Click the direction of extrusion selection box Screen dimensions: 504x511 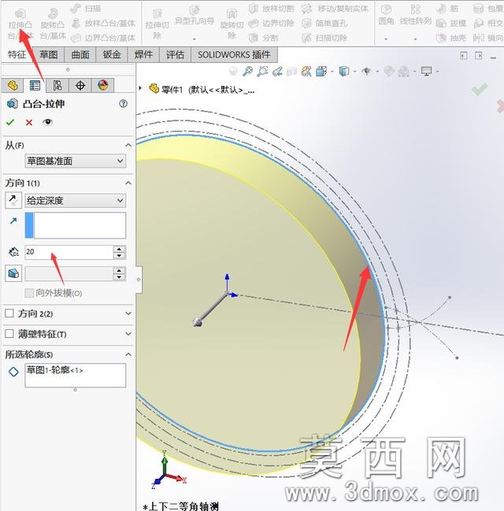tap(76, 225)
